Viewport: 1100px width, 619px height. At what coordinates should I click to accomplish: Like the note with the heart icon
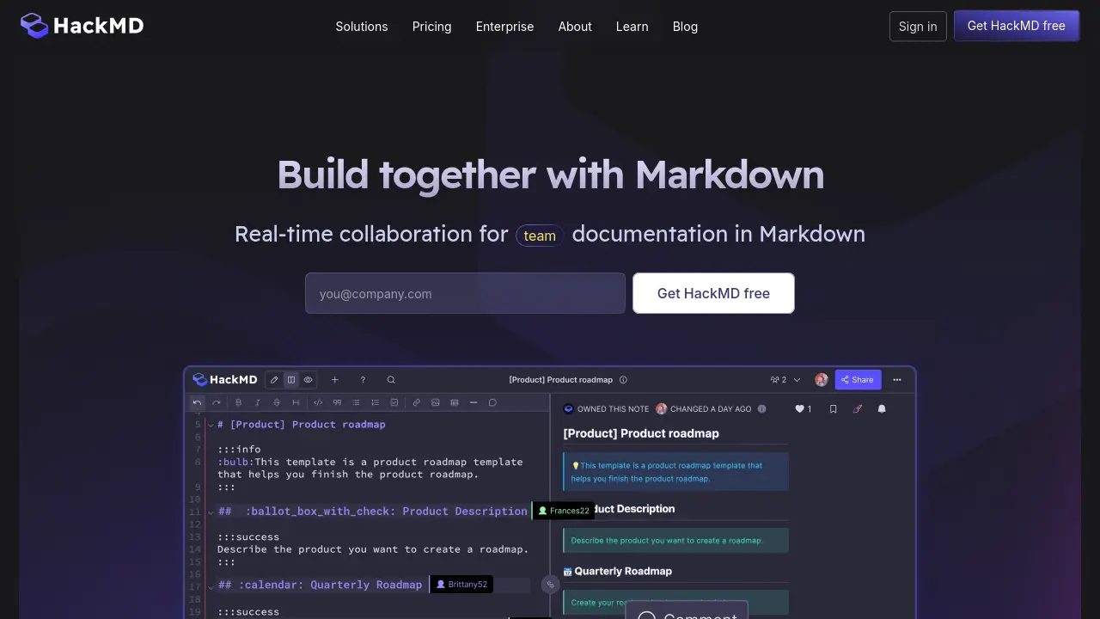799,409
